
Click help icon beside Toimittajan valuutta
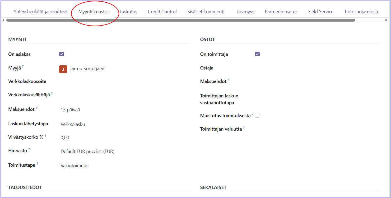pos(244,128)
